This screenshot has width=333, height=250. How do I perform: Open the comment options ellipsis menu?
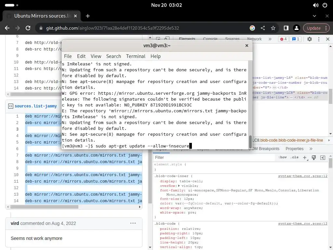[133, 223]
